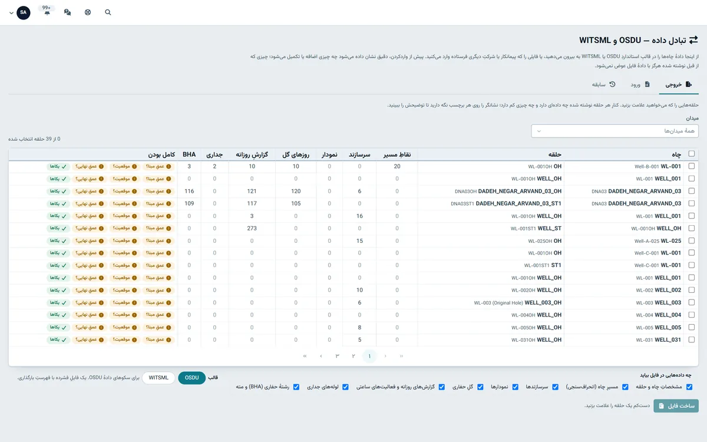Viewport: 707px width, 442px height.
Task: Click the data exchange arrows icon beside title
Action: point(693,40)
